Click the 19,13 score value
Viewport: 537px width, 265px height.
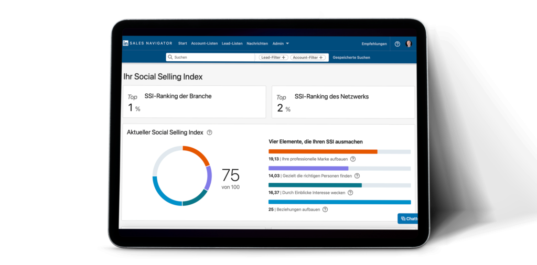tap(274, 159)
